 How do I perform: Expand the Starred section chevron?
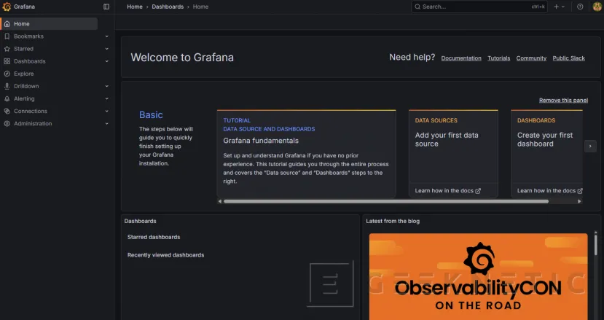(x=106, y=49)
